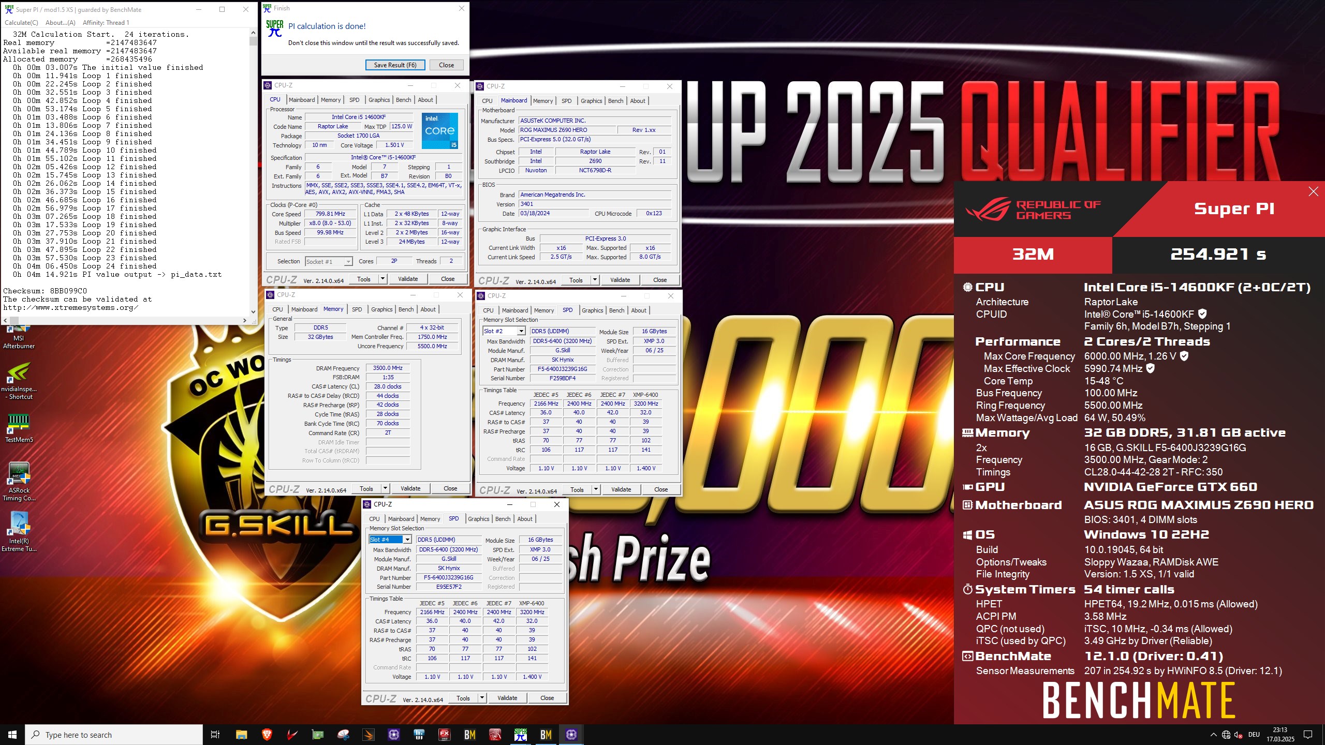
Task: Click Serial Number E95E57F2 in Slot #4 window
Action: pyautogui.click(x=449, y=587)
